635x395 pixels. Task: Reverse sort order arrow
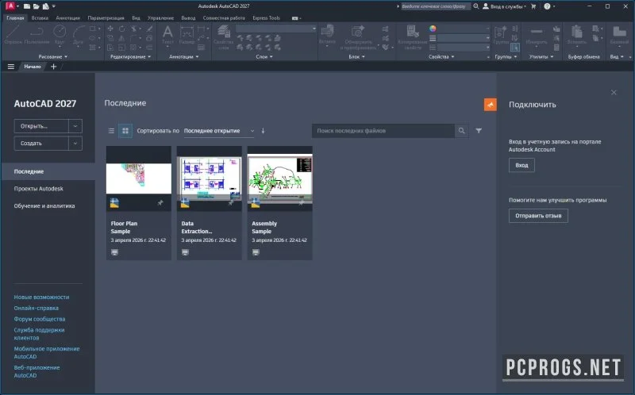coord(263,131)
